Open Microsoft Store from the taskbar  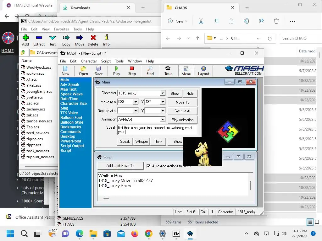point(107,233)
